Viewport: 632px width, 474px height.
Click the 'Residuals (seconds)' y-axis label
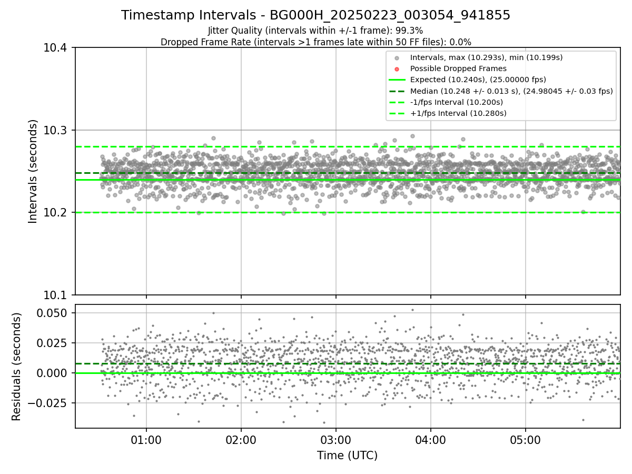[x=16, y=367]
